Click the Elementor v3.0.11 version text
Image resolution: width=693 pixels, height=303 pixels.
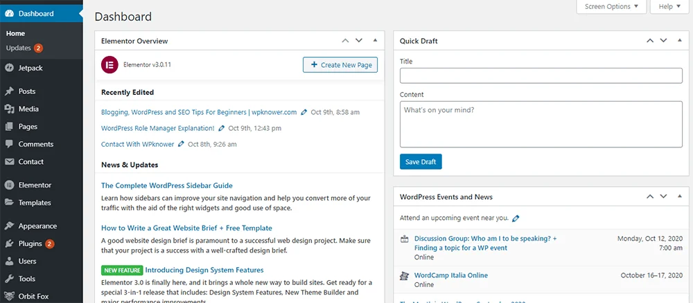(x=147, y=65)
